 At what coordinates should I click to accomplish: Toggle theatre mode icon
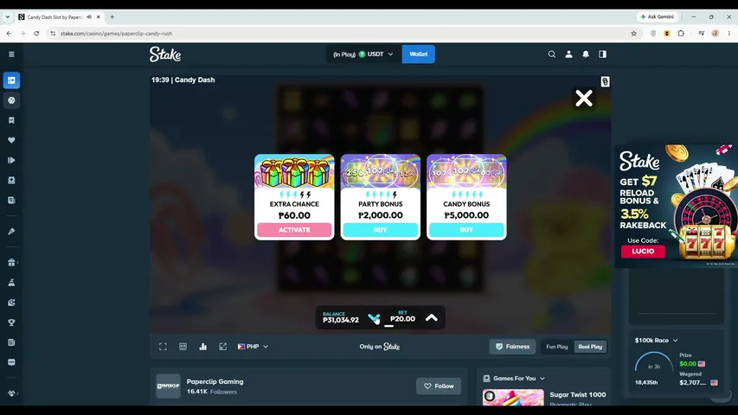(x=183, y=347)
